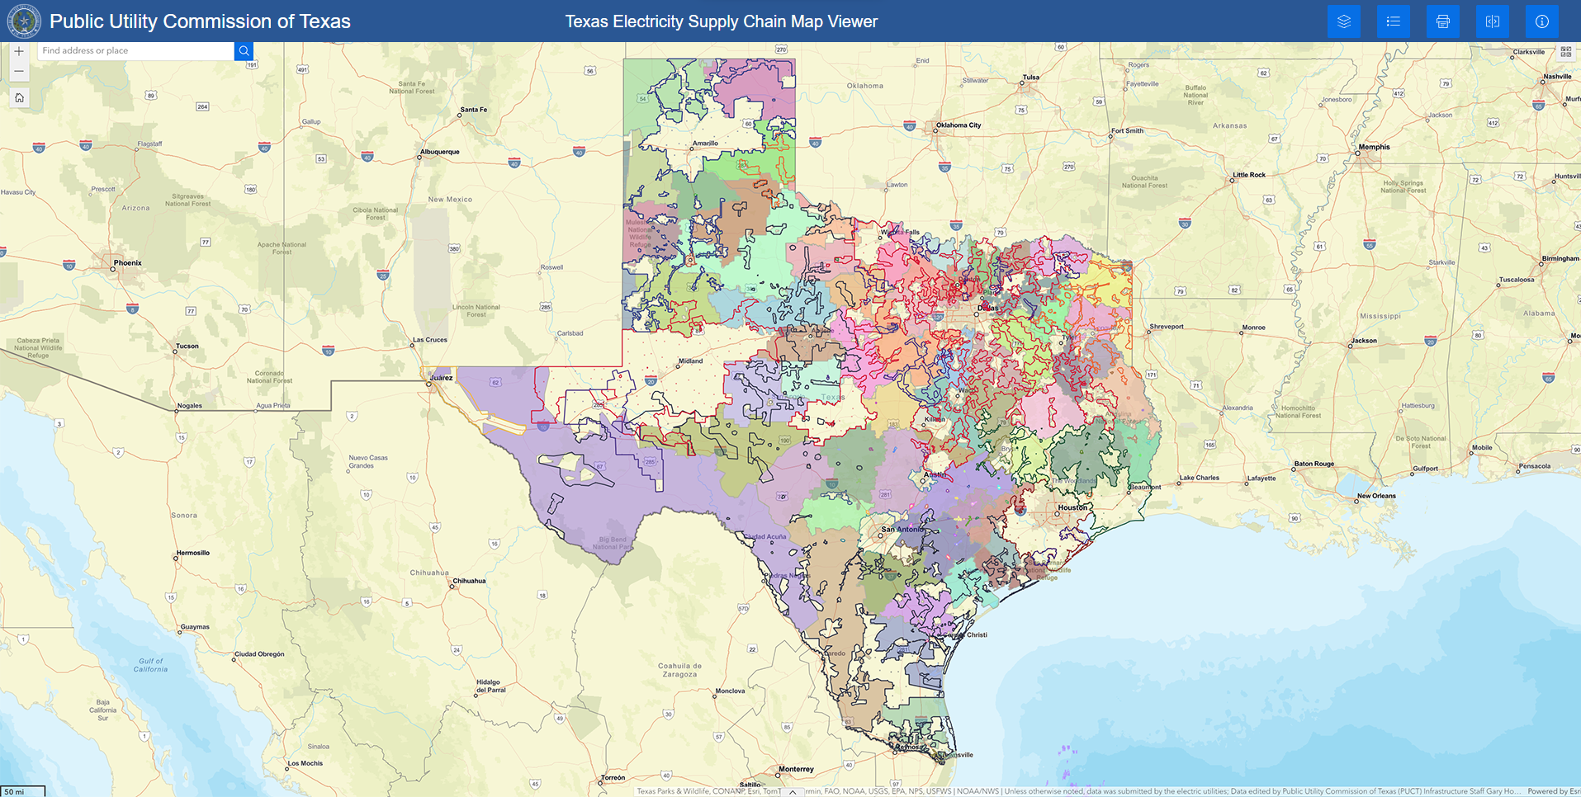
Task: Click the Oklahoma City label on the map
Action: click(x=959, y=125)
